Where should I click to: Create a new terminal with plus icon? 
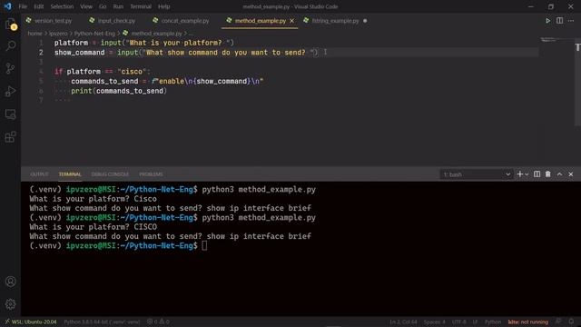point(519,174)
